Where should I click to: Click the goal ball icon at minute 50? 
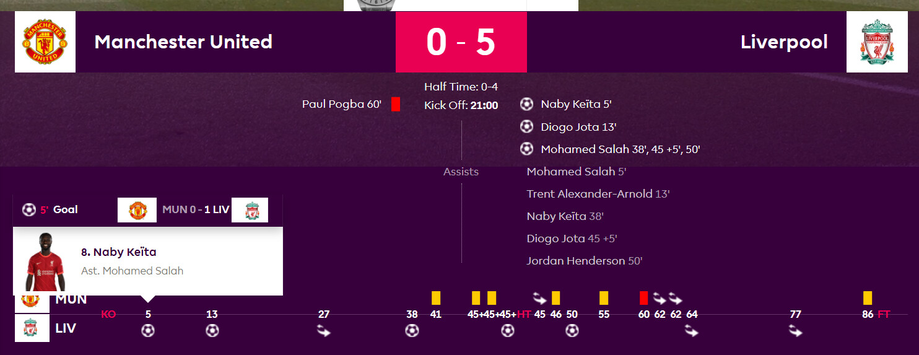click(572, 331)
